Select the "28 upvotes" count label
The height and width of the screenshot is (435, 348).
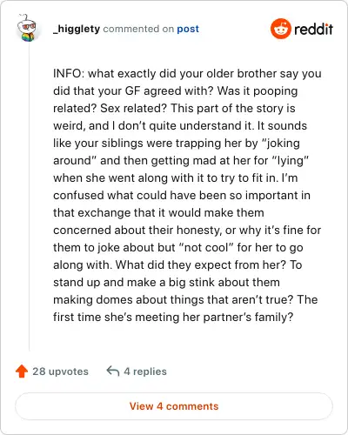60,371
